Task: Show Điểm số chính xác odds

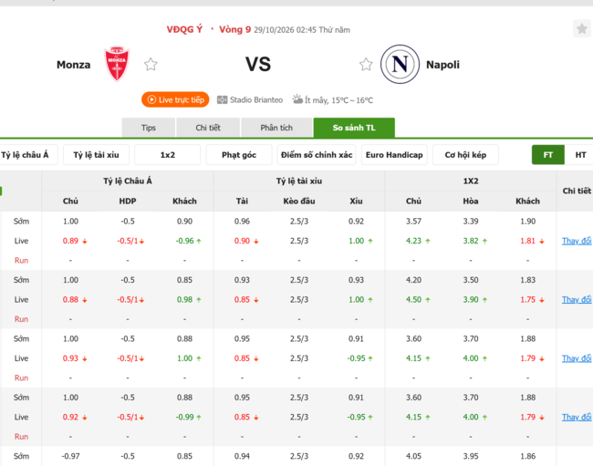Action: coord(317,155)
